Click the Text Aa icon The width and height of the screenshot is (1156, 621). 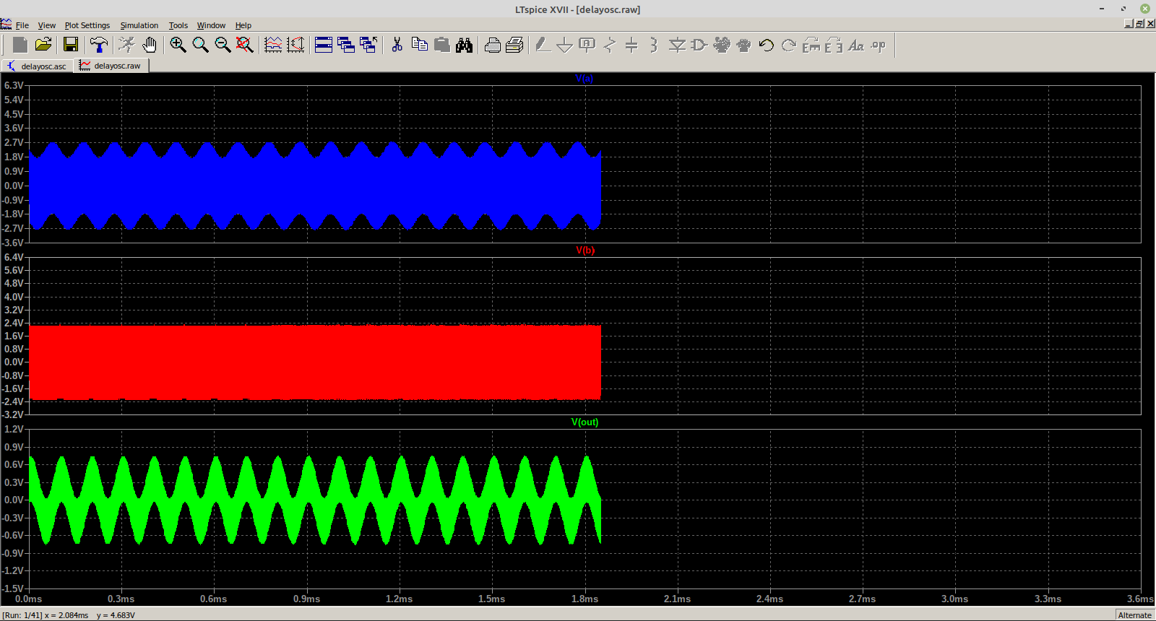click(856, 45)
